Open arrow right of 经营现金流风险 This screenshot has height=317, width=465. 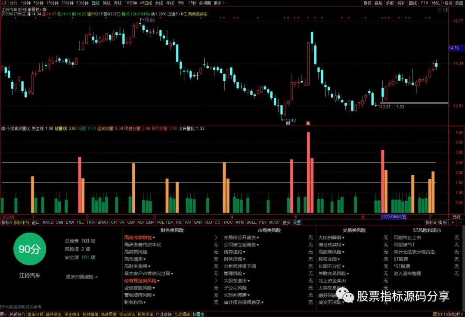(216, 280)
